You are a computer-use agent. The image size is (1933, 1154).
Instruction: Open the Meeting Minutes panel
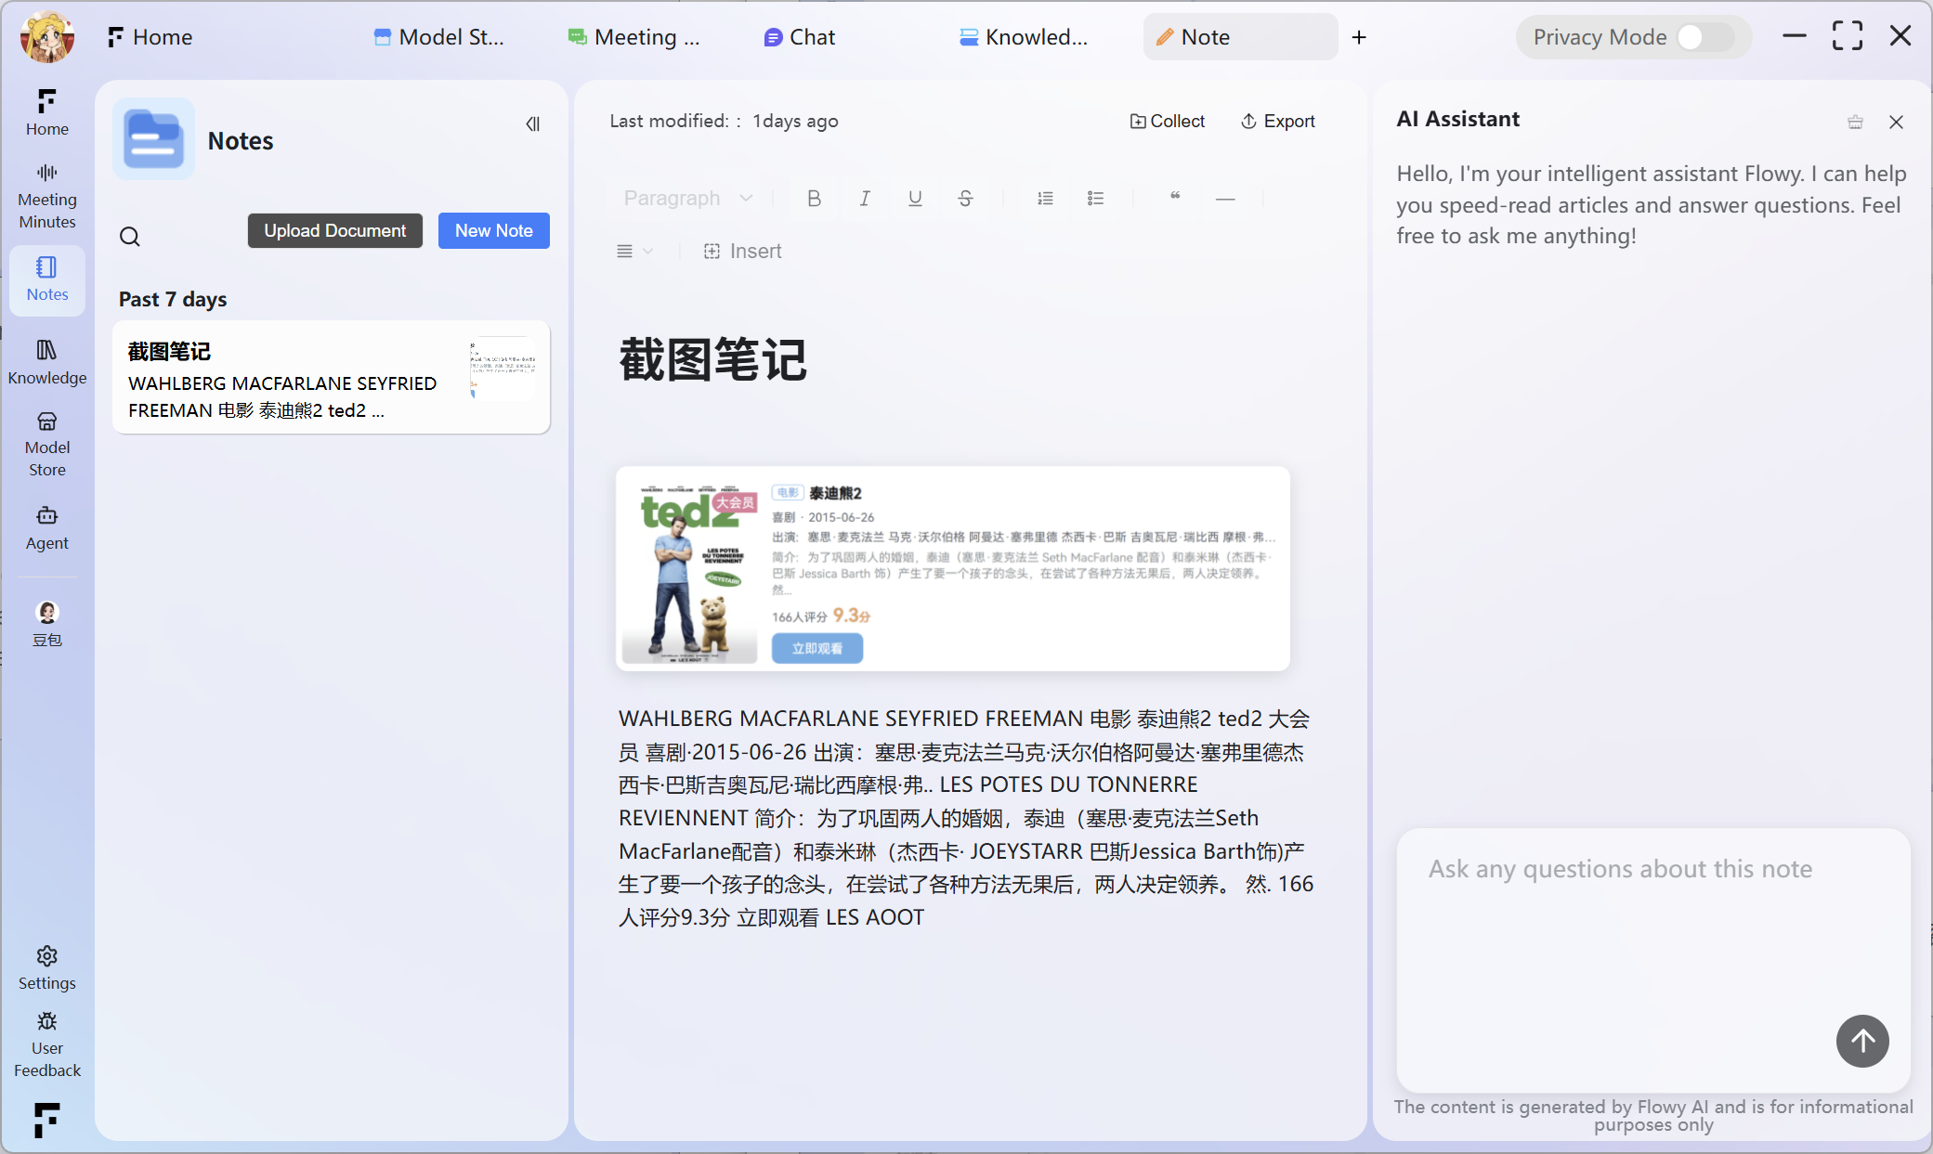click(46, 193)
